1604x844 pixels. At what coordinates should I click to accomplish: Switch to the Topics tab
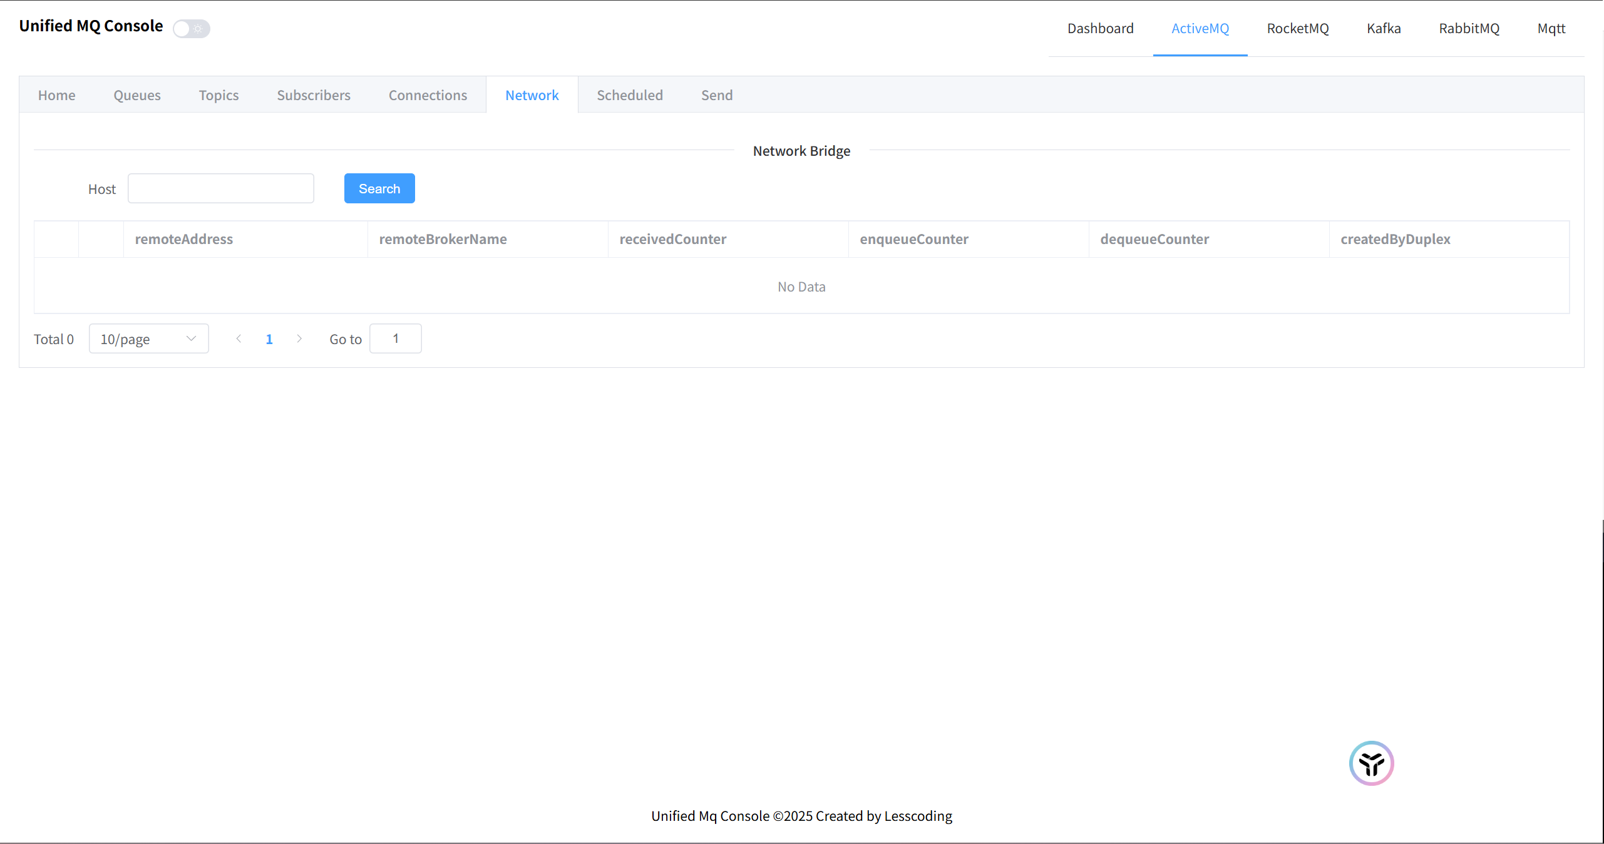pos(218,95)
